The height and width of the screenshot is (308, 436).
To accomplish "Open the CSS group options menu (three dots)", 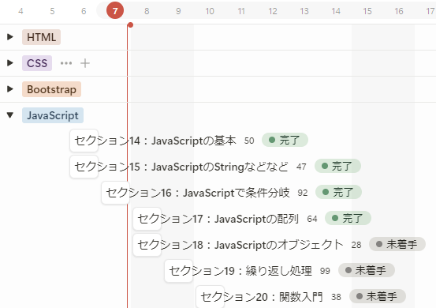I will tap(66, 63).
